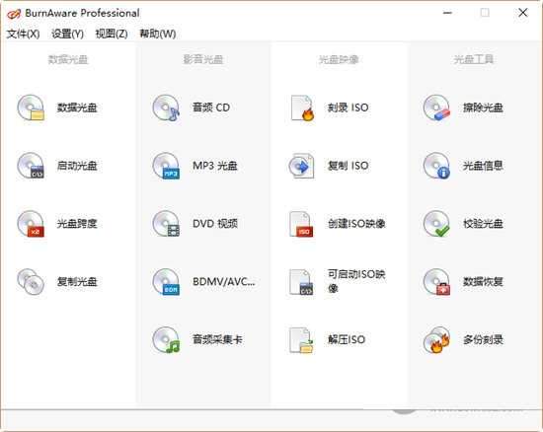Click the 光盘跨度 text label

[x=77, y=224]
